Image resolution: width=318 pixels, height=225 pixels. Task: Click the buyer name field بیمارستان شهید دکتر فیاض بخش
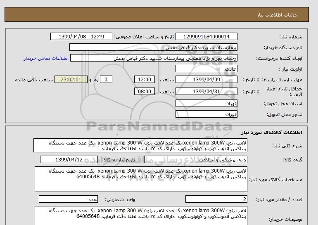153,47
